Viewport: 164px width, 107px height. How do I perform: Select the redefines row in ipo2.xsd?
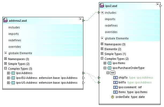(x=130, y=25)
